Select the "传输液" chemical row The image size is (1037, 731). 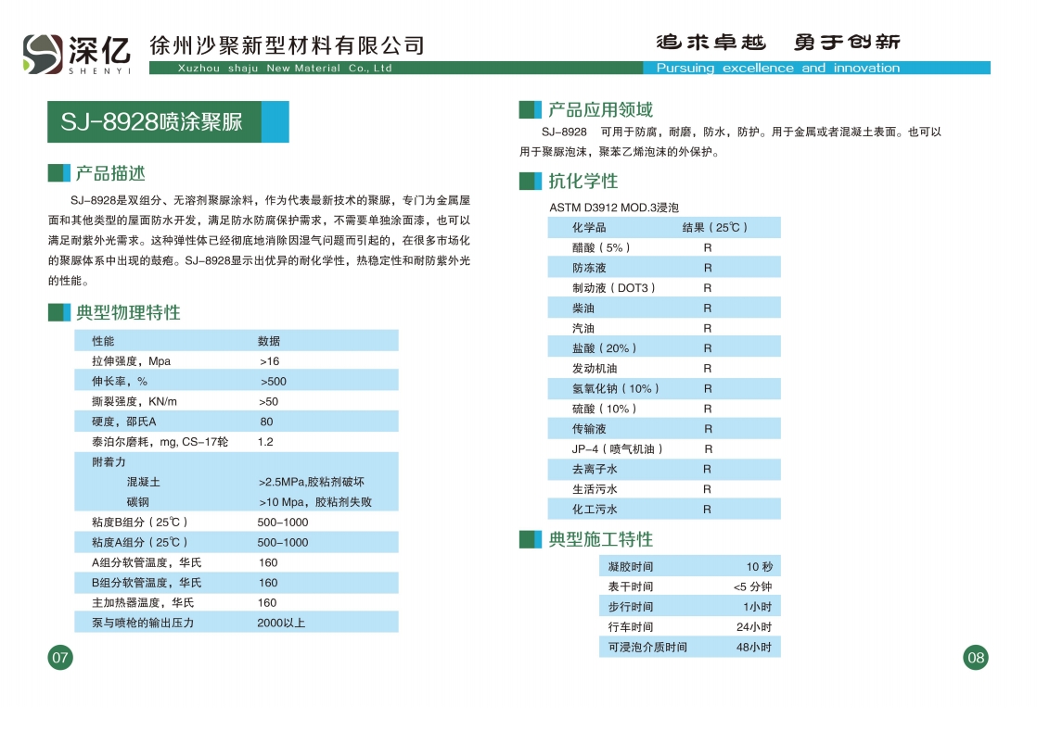(x=664, y=429)
